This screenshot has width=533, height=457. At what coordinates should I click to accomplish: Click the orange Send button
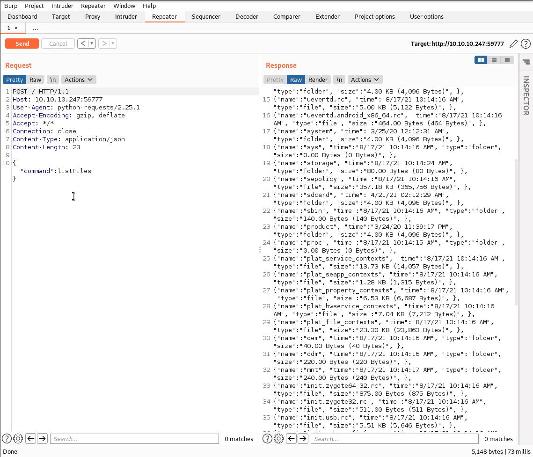click(x=22, y=44)
